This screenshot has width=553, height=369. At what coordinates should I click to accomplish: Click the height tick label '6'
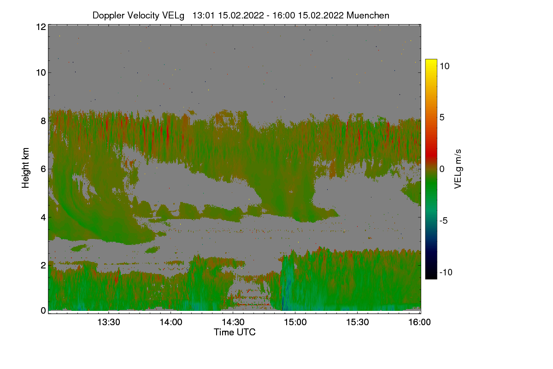(x=43, y=169)
